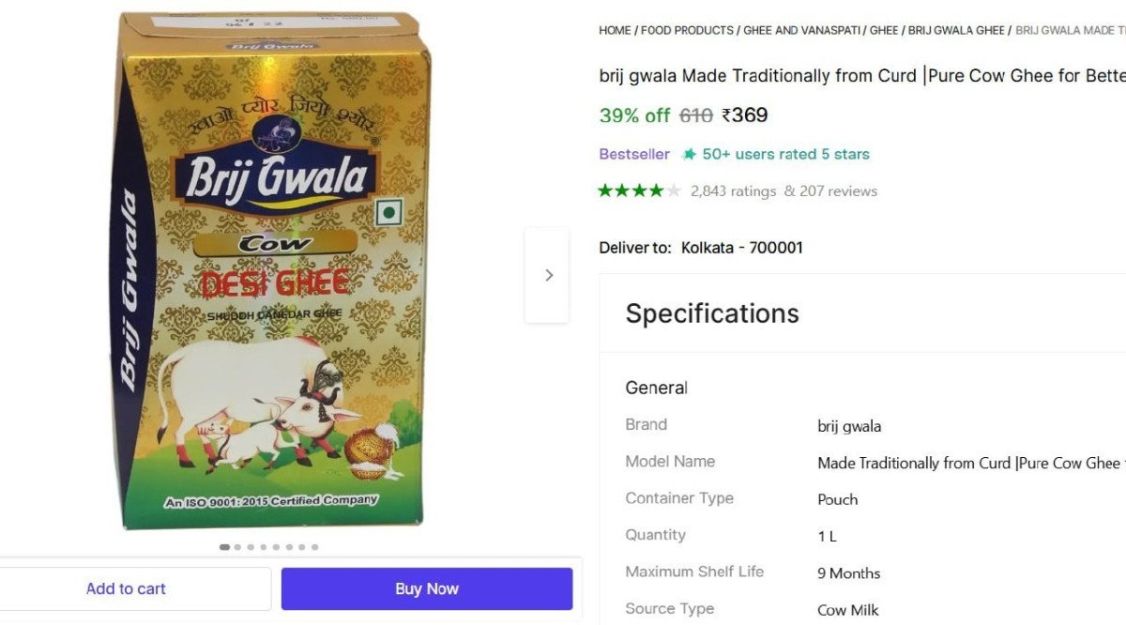The height and width of the screenshot is (625, 1126).
Task: Click the Brij Gwala ghee product image
Action: tap(272, 272)
